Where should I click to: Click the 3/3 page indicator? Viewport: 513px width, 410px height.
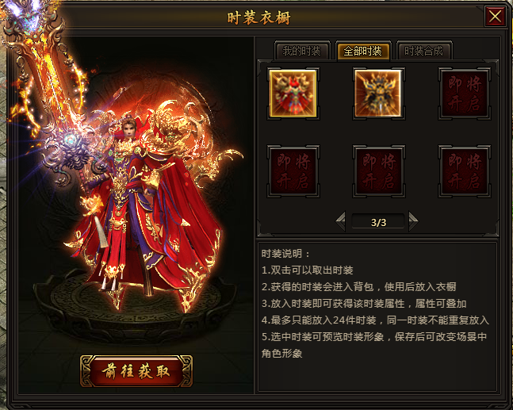(x=378, y=222)
